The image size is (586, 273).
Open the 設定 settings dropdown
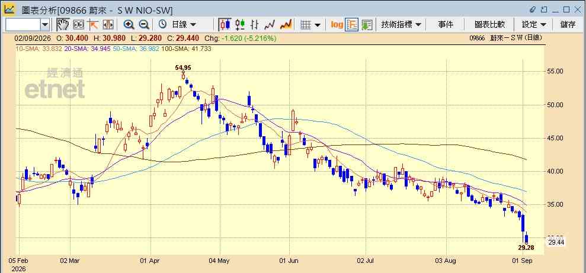[534, 25]
